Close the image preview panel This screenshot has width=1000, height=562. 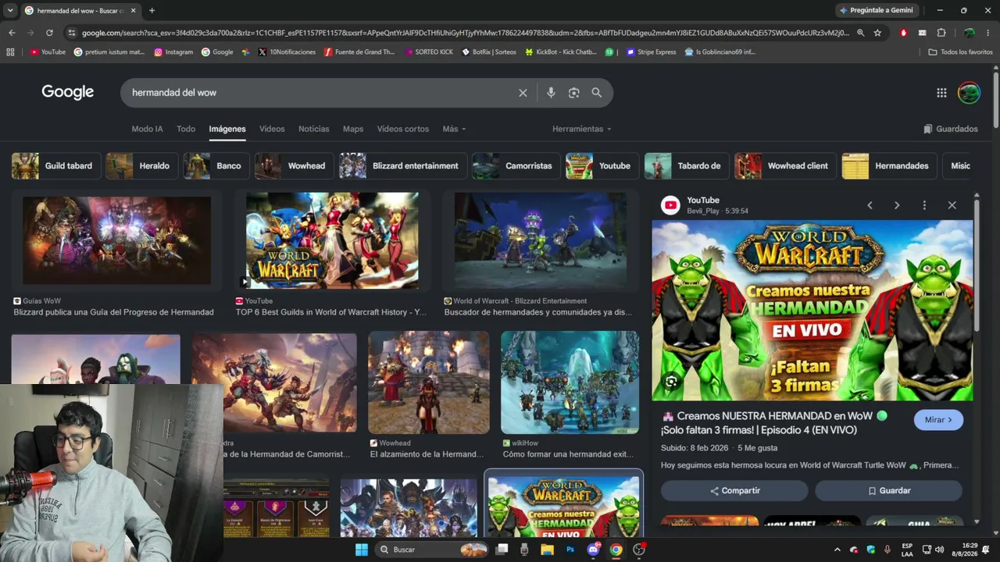click(952, 205)
